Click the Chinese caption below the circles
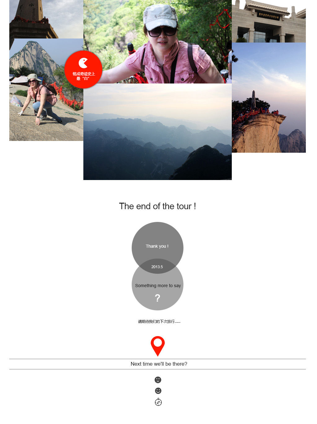Viewport: 317px width, 424px height. 159,322
